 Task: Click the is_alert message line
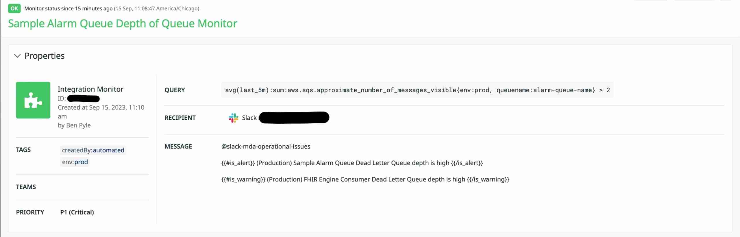tap(352, 163)
